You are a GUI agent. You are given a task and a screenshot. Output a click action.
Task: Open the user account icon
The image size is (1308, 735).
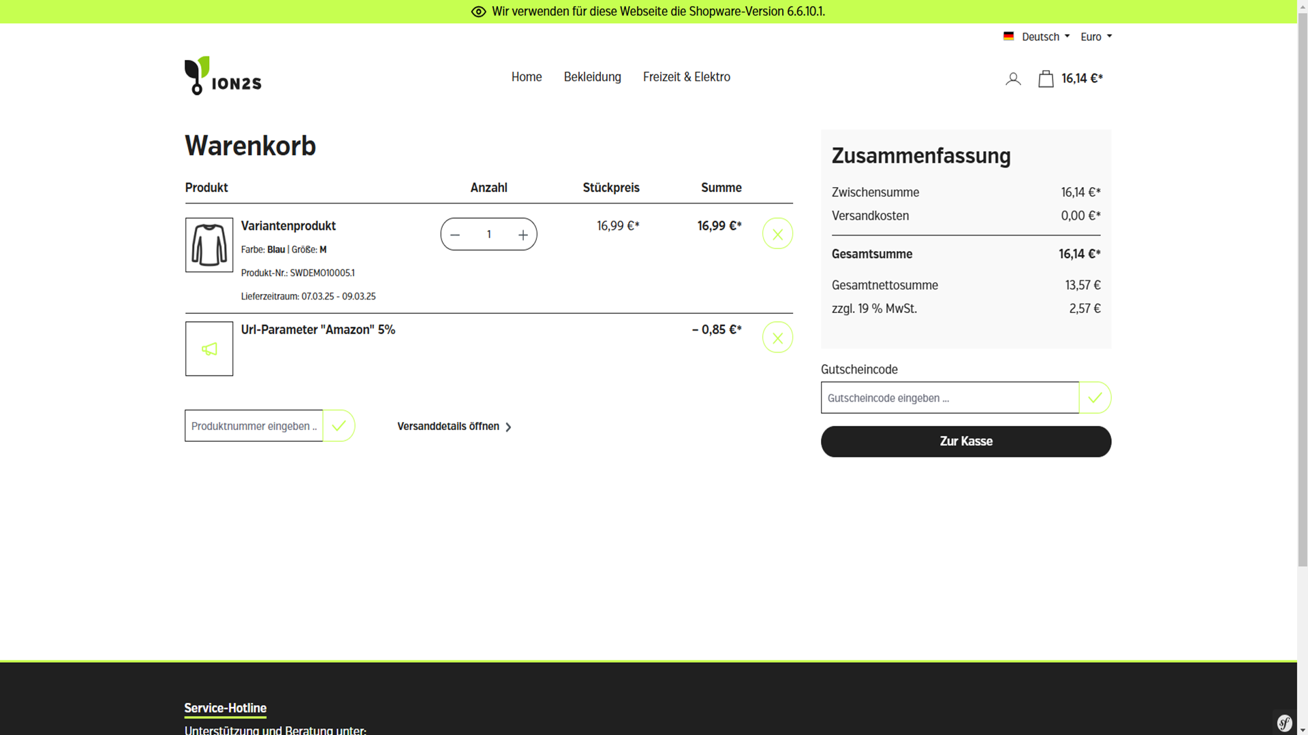(x=1013, y=79)
